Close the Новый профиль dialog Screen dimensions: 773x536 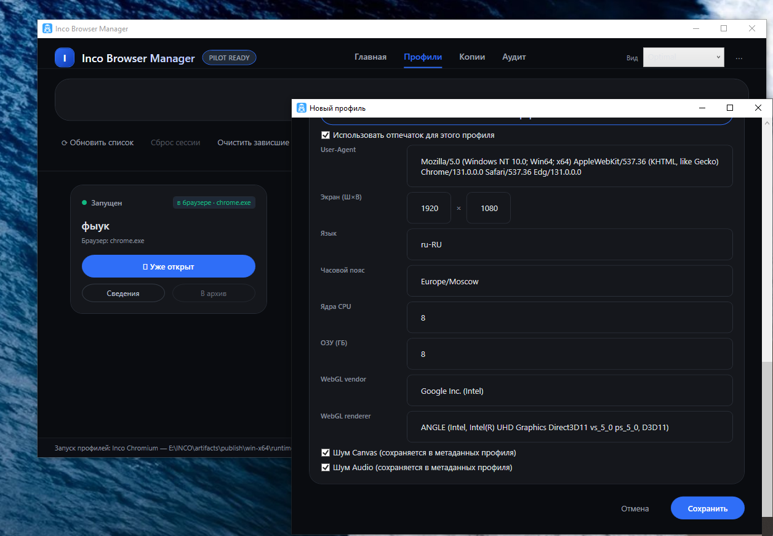[758, 108]
